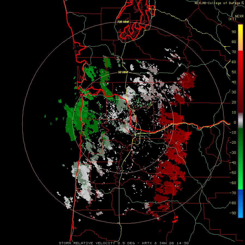Screen dimensions: 245x245
Task: Click the gray zero-velocity segment of color bar
Action: [240, 121]
